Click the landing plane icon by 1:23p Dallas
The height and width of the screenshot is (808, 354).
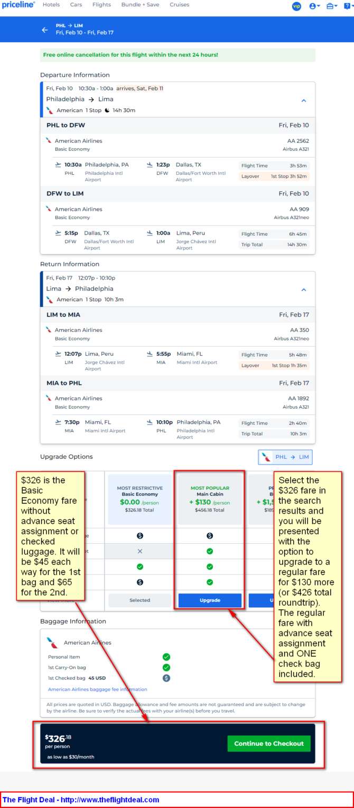pos(150,165)
